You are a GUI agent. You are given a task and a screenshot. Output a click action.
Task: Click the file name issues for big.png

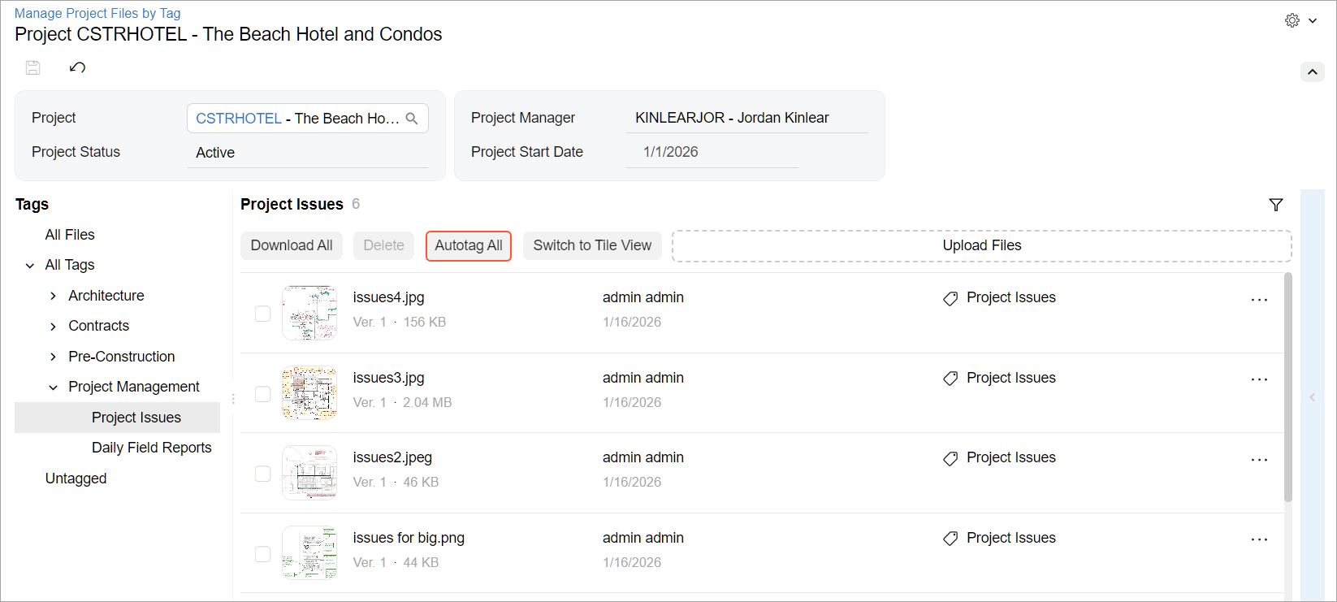[x=409, y=538]
